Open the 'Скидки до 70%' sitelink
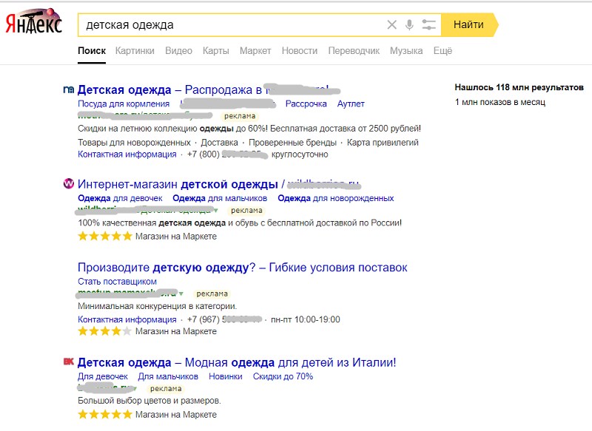This screenshot has height=431, width=592. click(x=283, y=376)
